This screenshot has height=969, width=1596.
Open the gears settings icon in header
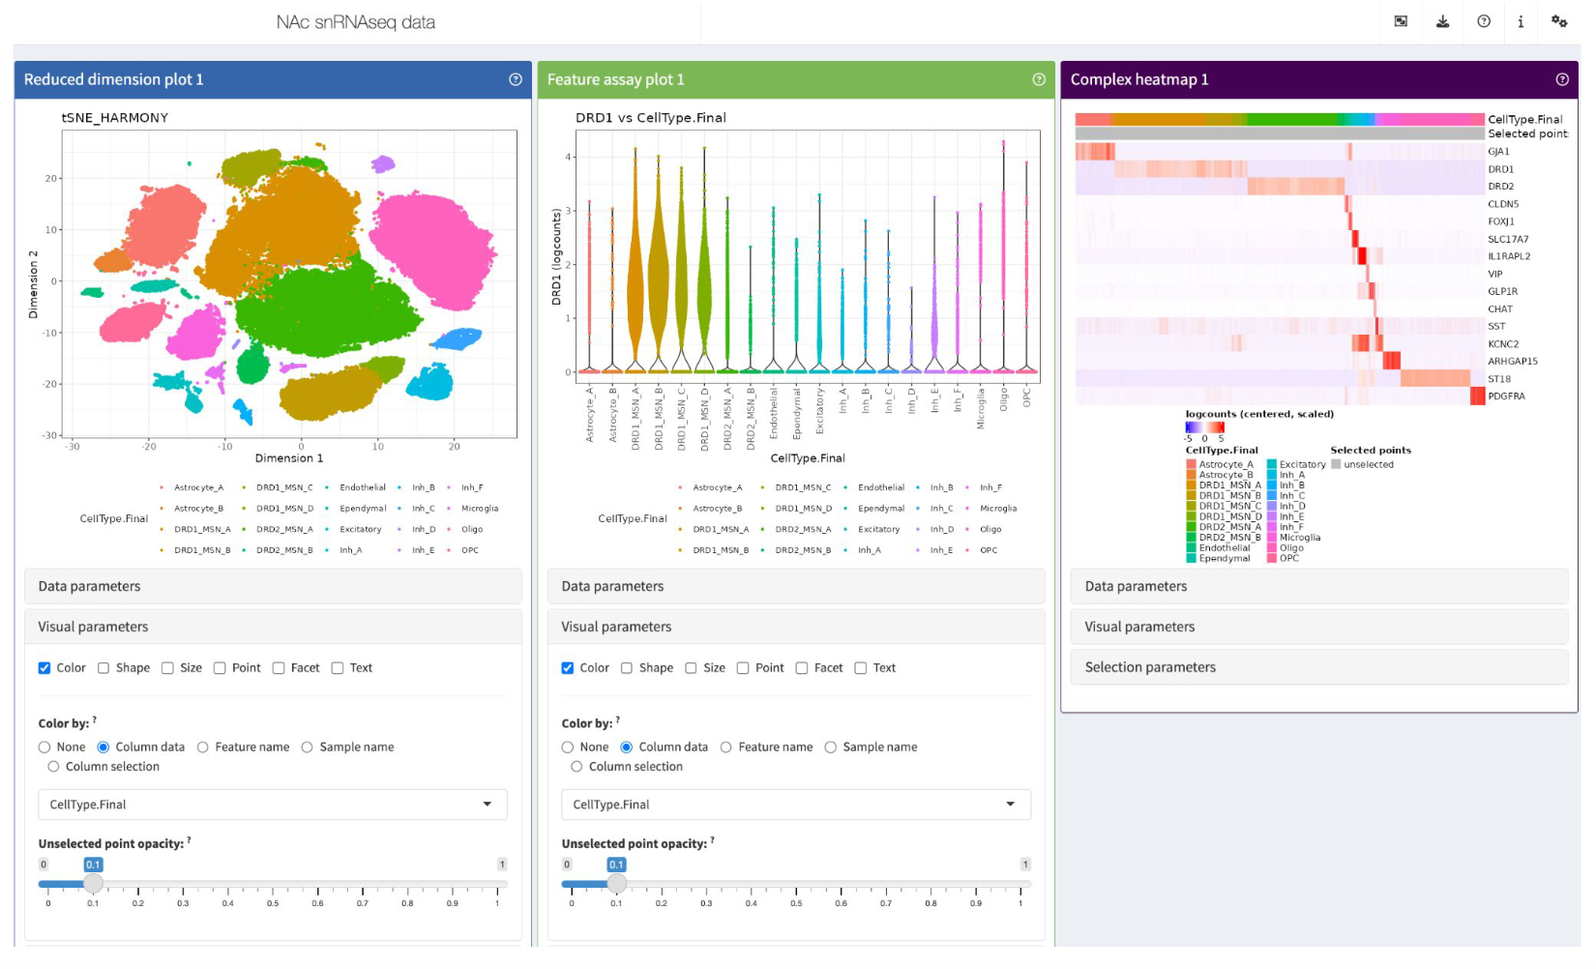(x=1559, y=21)
